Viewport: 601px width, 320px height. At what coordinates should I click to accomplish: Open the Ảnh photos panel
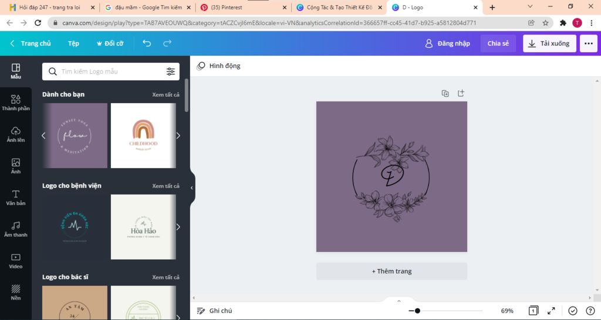tap(16, 166)
